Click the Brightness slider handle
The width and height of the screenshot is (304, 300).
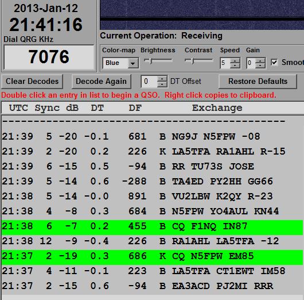[151, 61]
